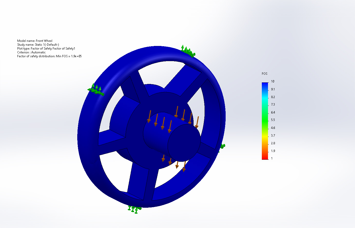The width and height of the screenshot is (355, 228).
Task: Click the legend minimum value 1
Action: point(272,158)
